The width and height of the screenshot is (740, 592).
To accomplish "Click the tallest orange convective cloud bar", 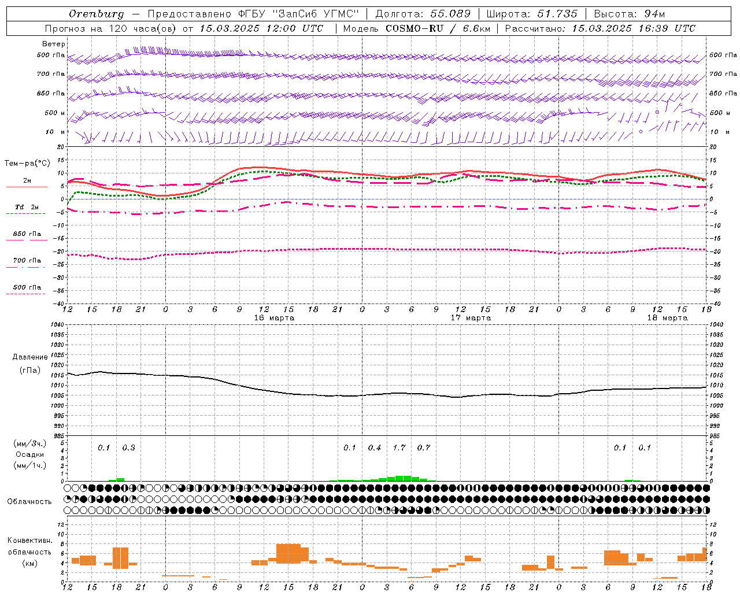I will coord(288,553).
